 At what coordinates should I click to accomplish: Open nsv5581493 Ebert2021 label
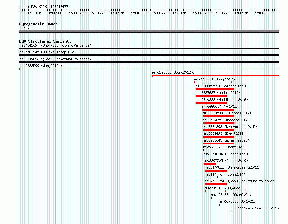(224, 133)
